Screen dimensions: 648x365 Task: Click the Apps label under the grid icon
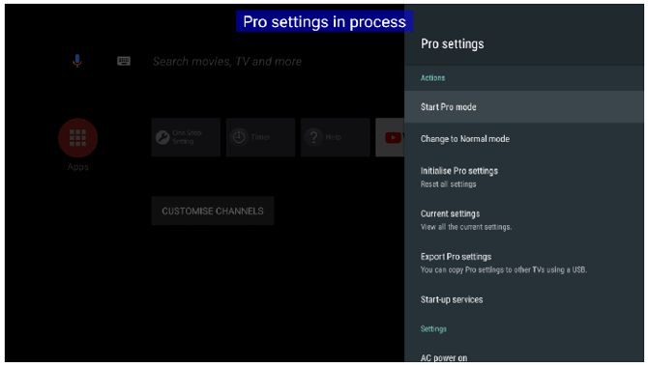click(x=78, y=167)
